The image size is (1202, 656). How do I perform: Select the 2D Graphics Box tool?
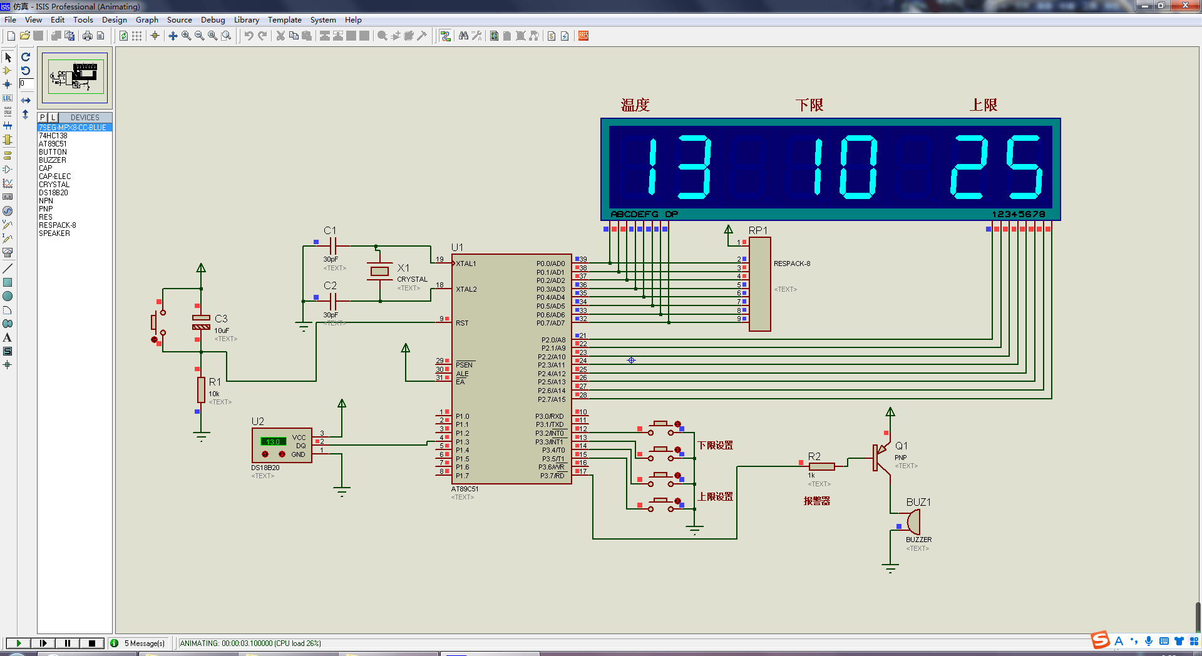(8, 282)
